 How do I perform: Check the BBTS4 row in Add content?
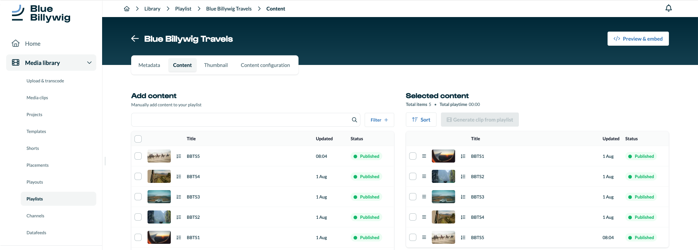(138, 176)
